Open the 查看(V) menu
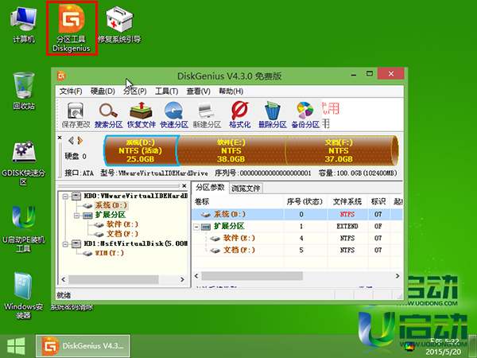The image size is (477, 358). coord(198,91)
